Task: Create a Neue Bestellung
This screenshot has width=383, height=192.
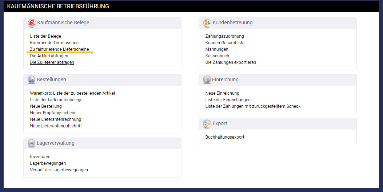Action: pos(46,106)
